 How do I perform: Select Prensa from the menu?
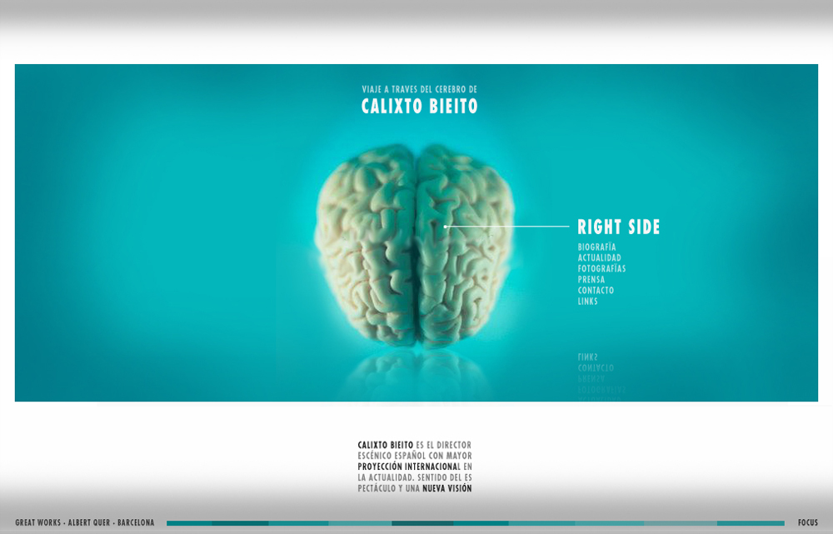(591, 280)
